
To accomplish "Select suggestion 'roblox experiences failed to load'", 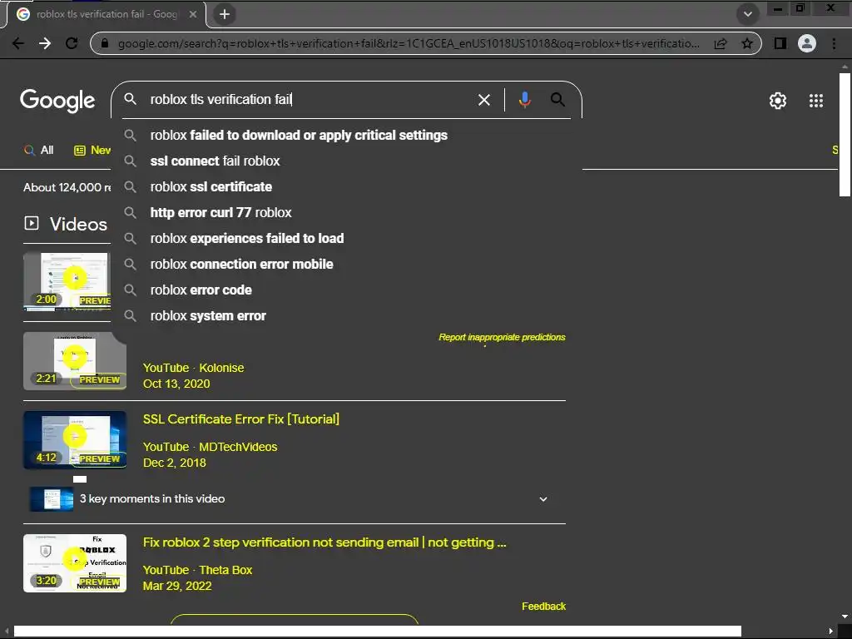I will click(347, 239).
